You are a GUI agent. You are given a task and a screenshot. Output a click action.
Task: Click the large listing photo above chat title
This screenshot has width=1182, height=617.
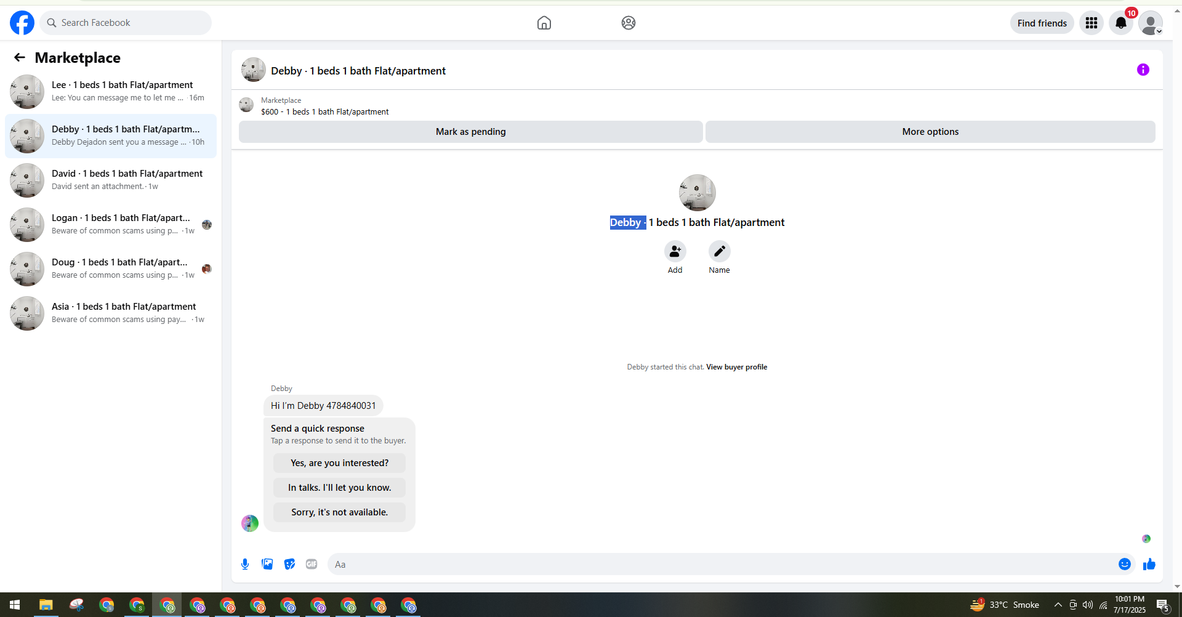tap(698, 193)
